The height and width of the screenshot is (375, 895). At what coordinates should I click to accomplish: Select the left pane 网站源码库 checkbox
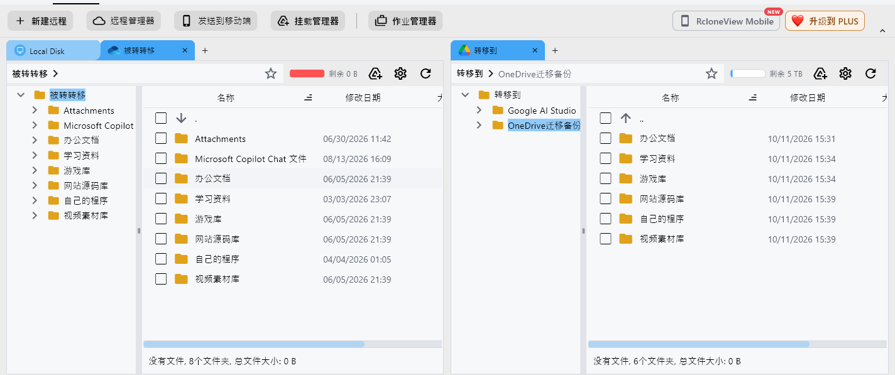[161, 239]
